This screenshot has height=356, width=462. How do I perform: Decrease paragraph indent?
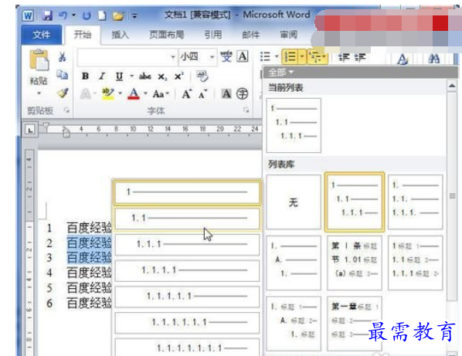tap(344, 57)
